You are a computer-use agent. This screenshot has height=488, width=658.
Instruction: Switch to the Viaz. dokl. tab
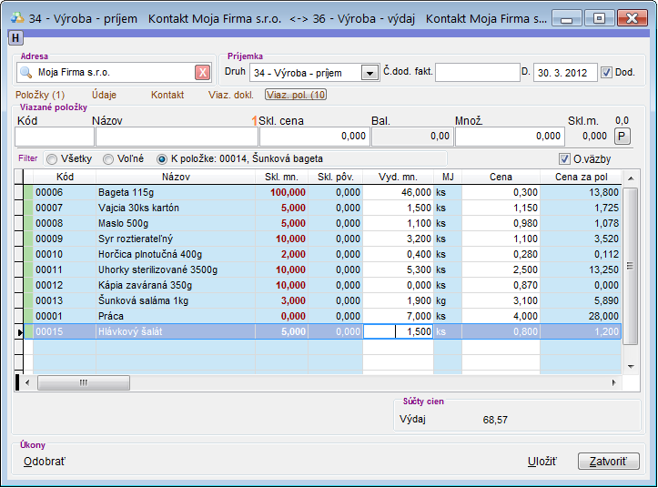[229, 95]
